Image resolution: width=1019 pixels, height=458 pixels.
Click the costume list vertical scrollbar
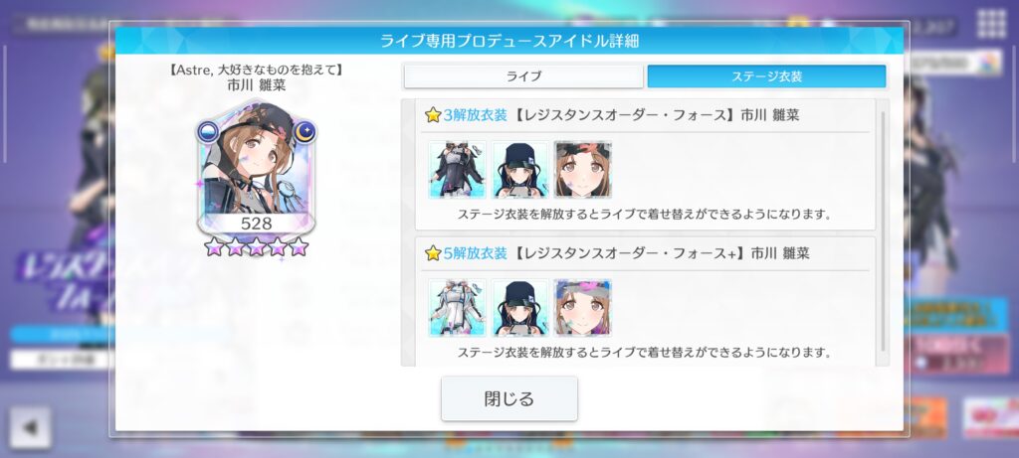(x=883, y=231)
